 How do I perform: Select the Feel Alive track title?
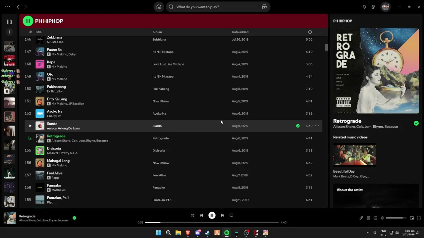point(55,173)
